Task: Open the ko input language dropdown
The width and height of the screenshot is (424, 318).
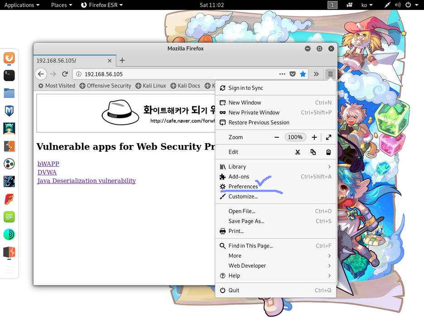Action: point(367,5)
